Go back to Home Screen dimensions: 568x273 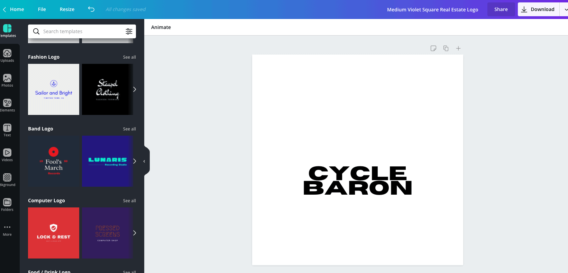[x=14, y=9]
